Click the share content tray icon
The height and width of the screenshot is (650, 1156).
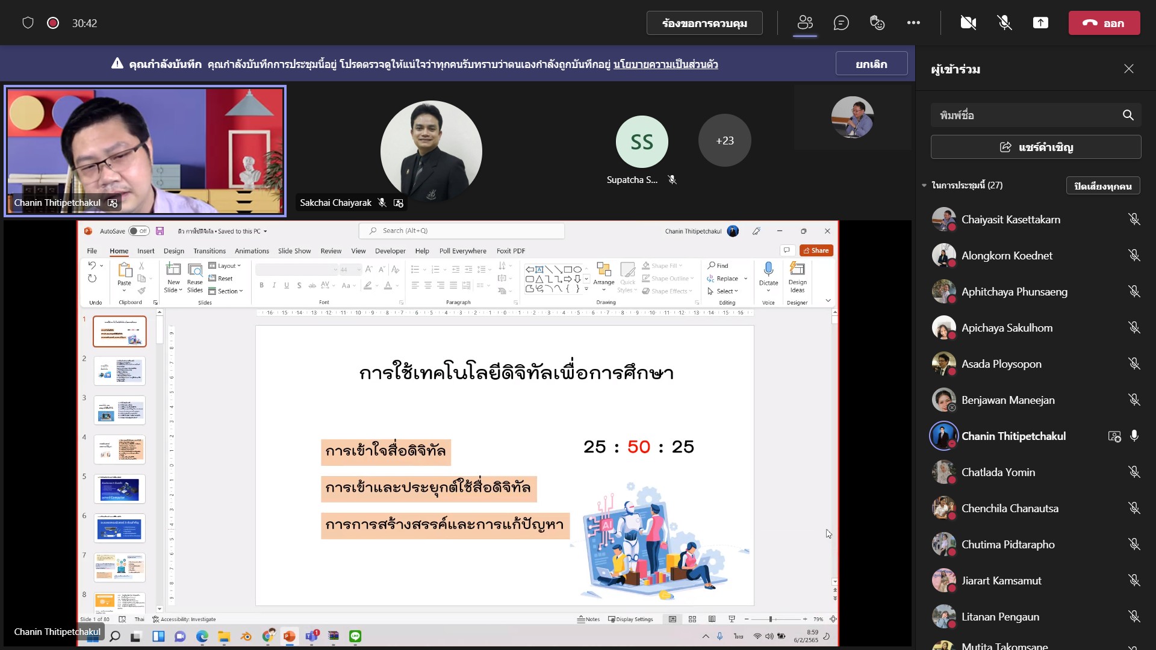(x=1040, y=23)
